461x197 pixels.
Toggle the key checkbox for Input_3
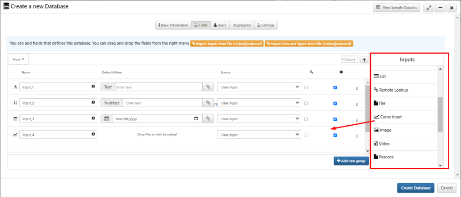(x=306, y=119)
